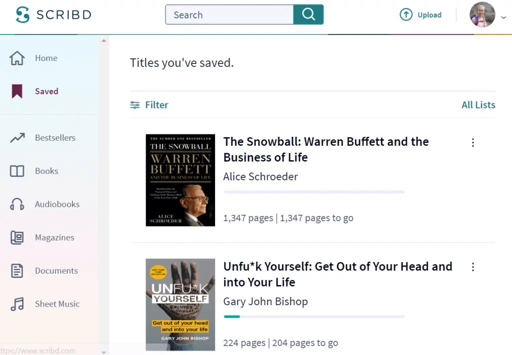Click the Unfu*k Yourself book cover
Screen dimensions: 512x355
coord(180,305)
